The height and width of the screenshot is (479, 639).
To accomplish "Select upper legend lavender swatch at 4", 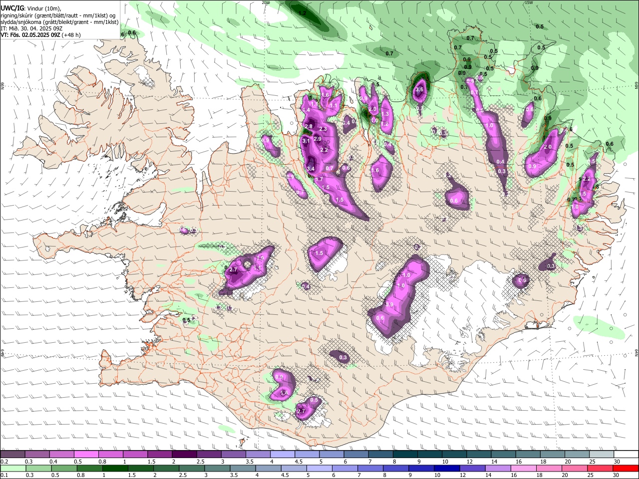I will click(x=283, y=455).
